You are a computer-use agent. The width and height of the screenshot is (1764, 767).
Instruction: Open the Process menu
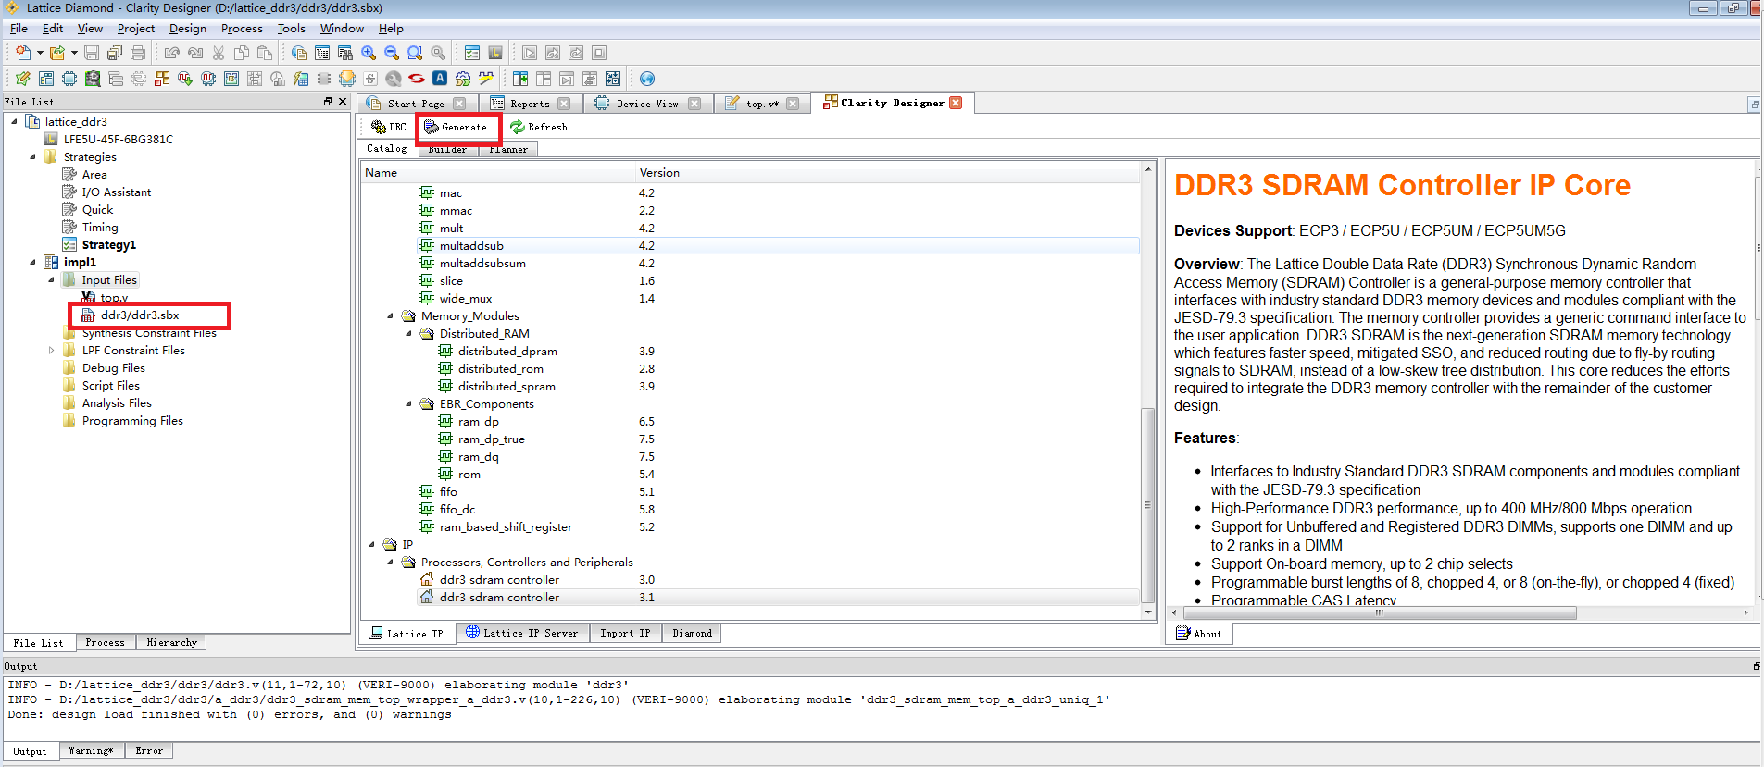pos(242,29)
